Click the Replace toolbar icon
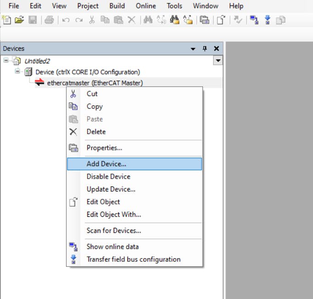This screenshot has width=313, height=299. click(x=161, y=20)
